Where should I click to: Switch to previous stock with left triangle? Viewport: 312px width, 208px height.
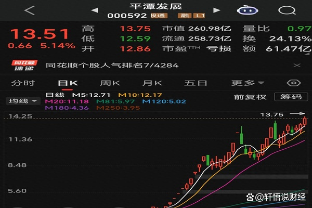tap(94, 9)
